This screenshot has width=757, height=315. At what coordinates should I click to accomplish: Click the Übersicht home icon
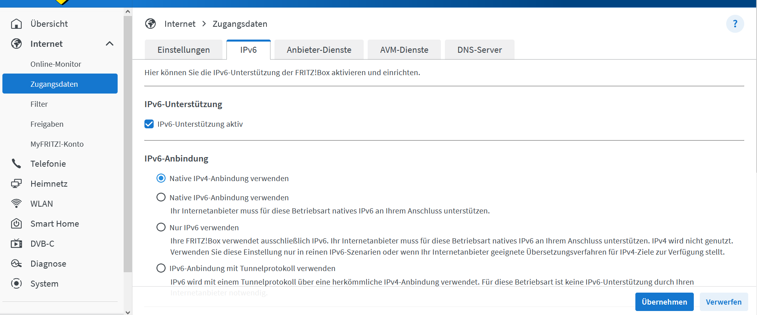(16, 24)
